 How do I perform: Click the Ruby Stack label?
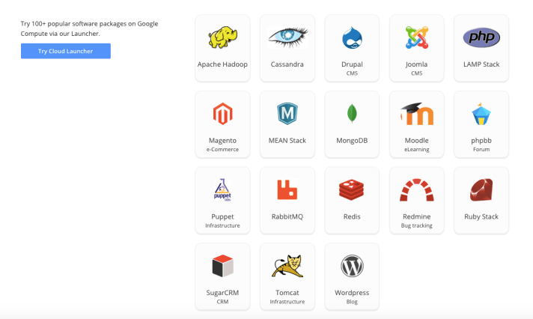tap(481, 216)
